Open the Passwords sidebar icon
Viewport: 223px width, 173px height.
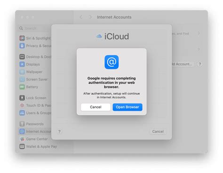(22, 124)
